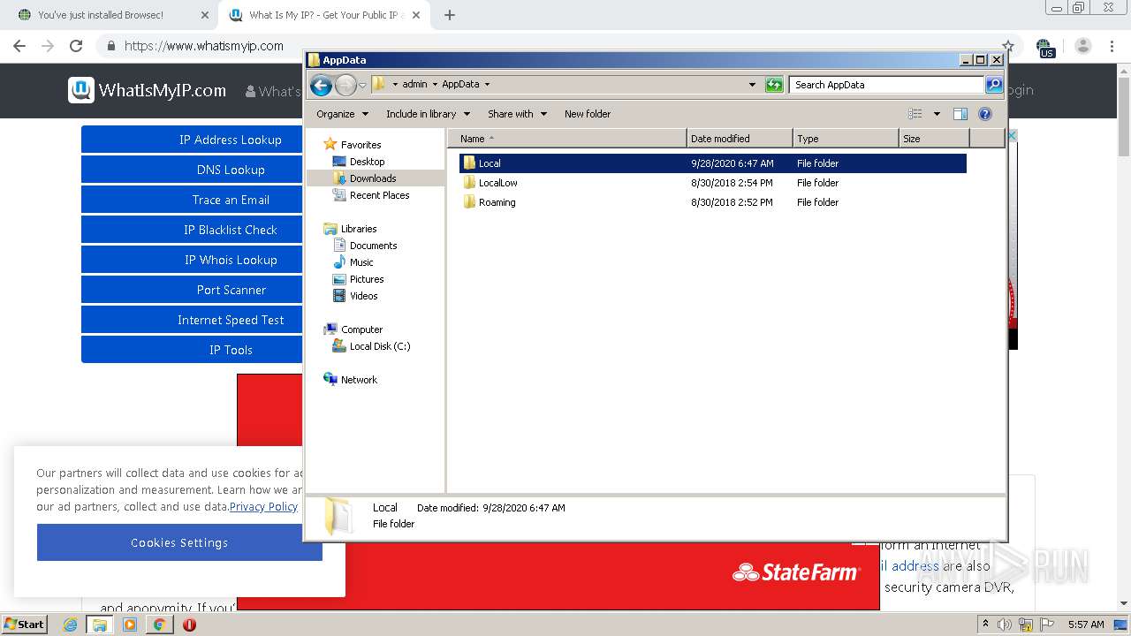
Task: Open Share with dropdown
Action: tap(517, 114)
